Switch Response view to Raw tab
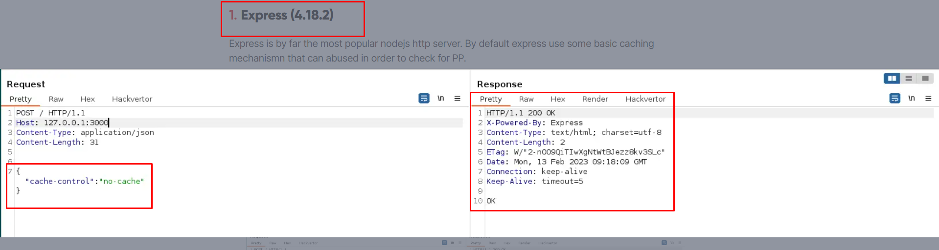The height and width of the screenshot is (250, 939). [527, 99]
